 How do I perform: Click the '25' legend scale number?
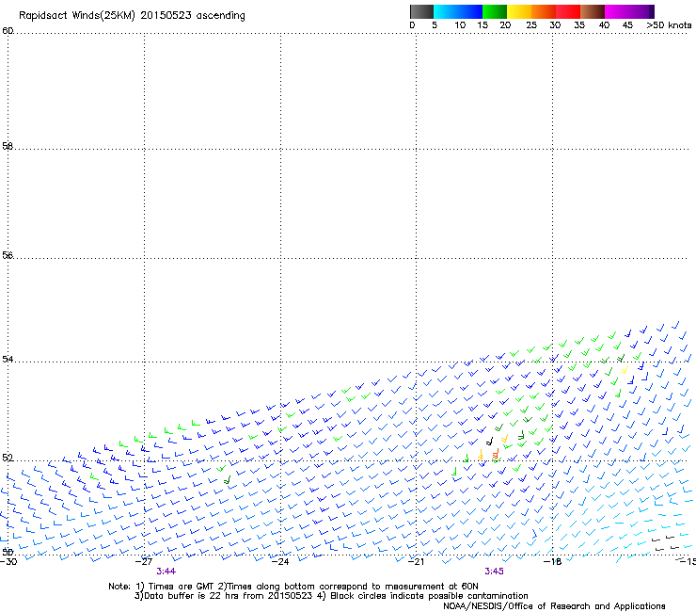[531, 25]
